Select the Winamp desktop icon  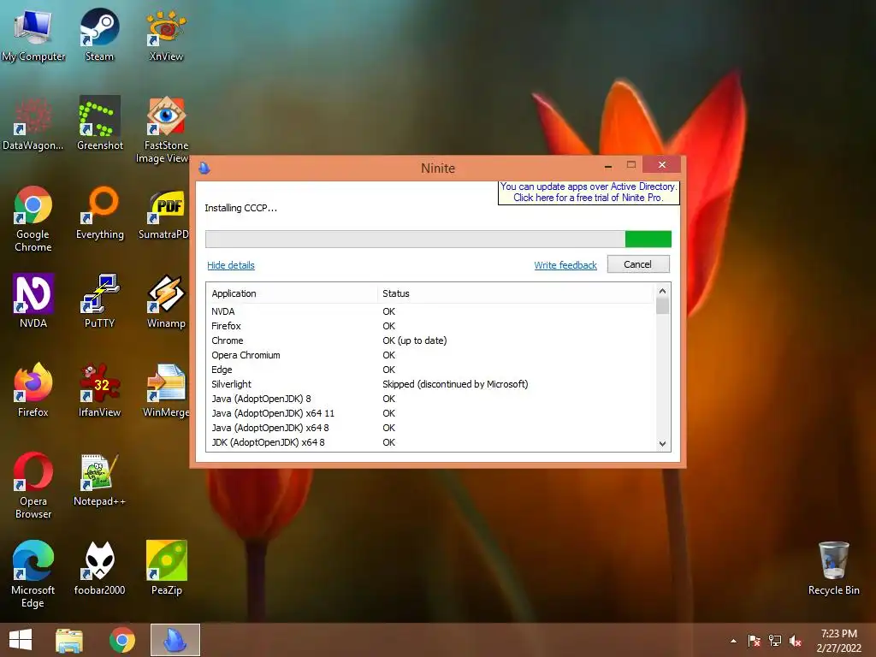click(166, 302)
